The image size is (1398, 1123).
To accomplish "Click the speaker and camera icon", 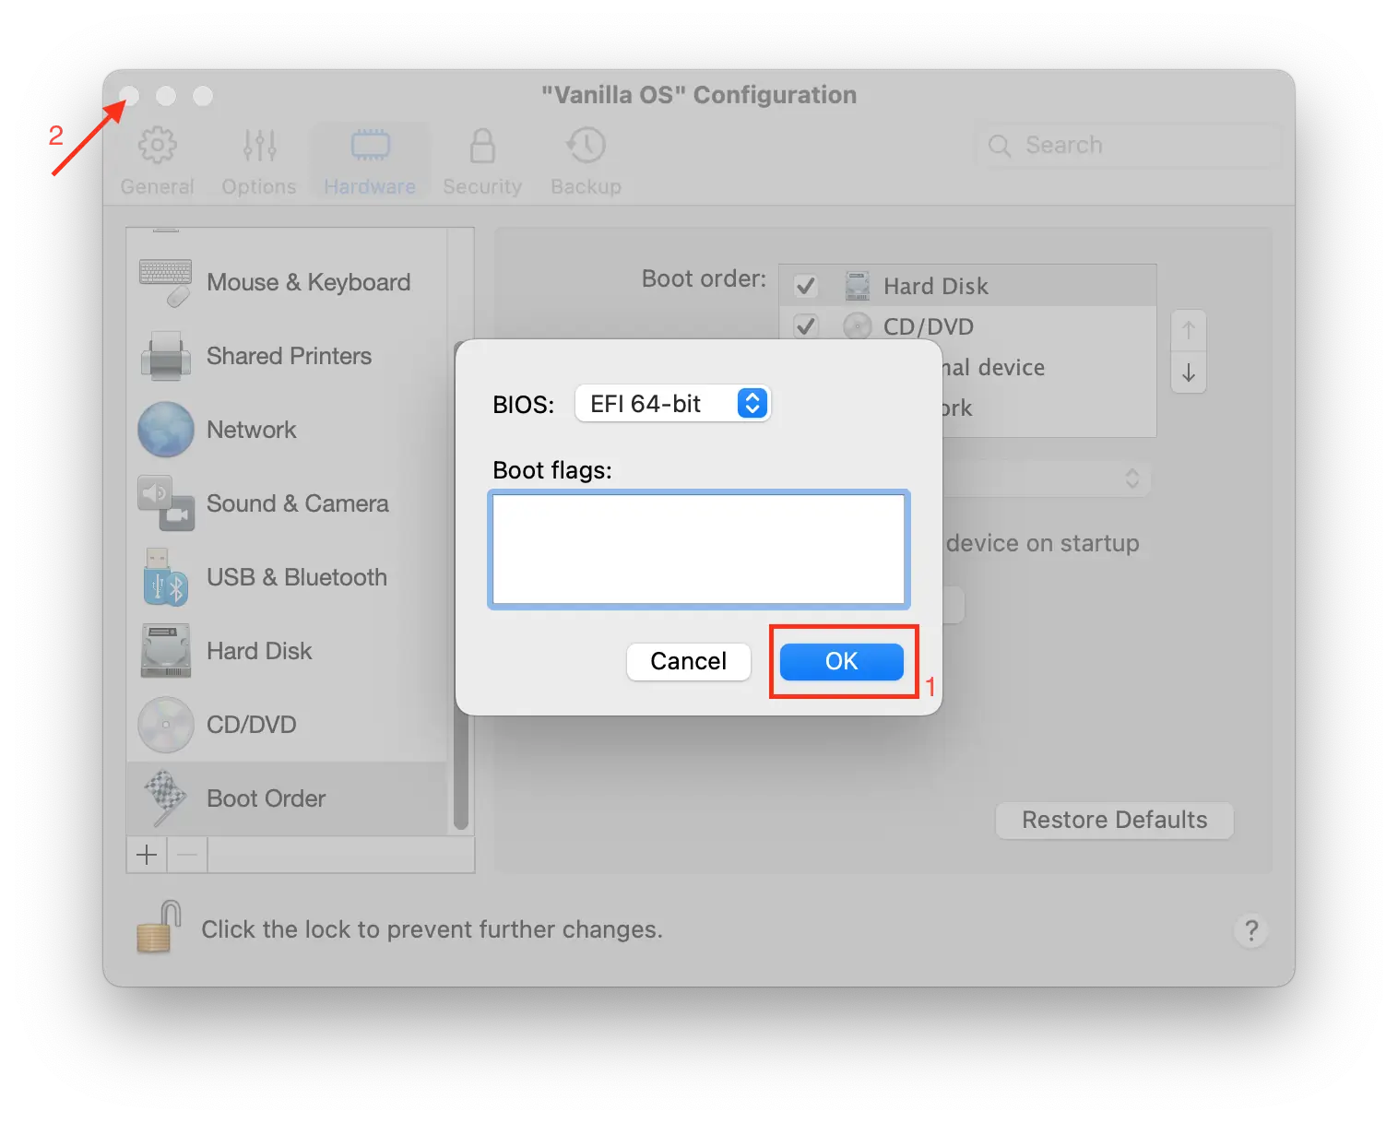I will tap(166, 503).
